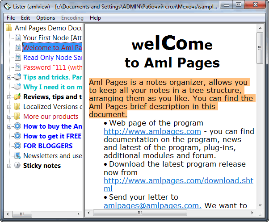This screenshot has height=222, width=269.
Task: Open the File menu
Action: 11,18
